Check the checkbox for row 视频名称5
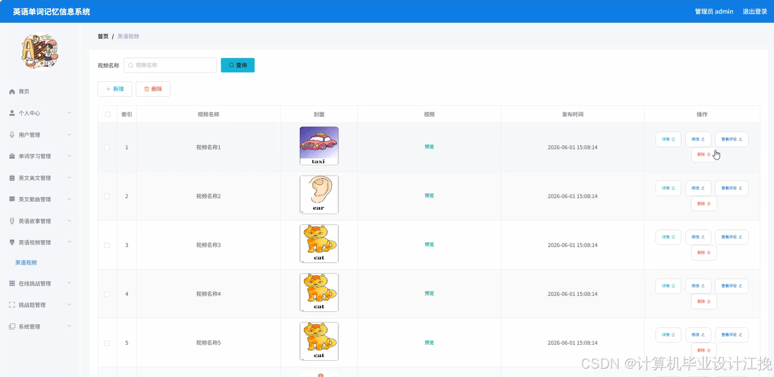 point(107,343)
